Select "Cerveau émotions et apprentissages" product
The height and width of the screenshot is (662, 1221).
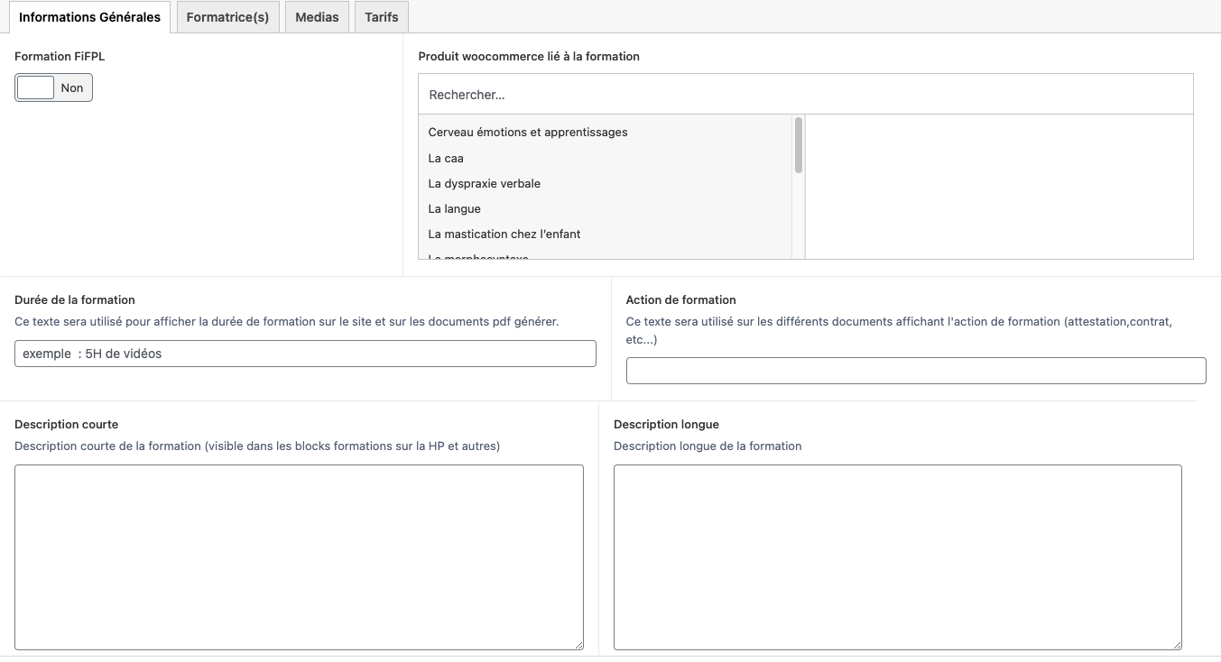[x=528, y=133]
